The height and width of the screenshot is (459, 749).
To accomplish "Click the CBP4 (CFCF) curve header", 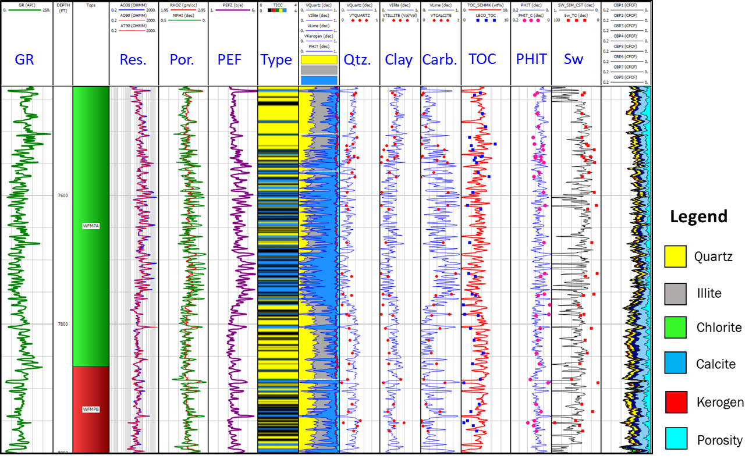I will pos(626,36).
